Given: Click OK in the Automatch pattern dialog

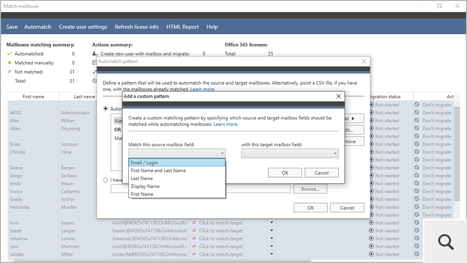Looking at the screenshot, I should [x=311, y=207].
